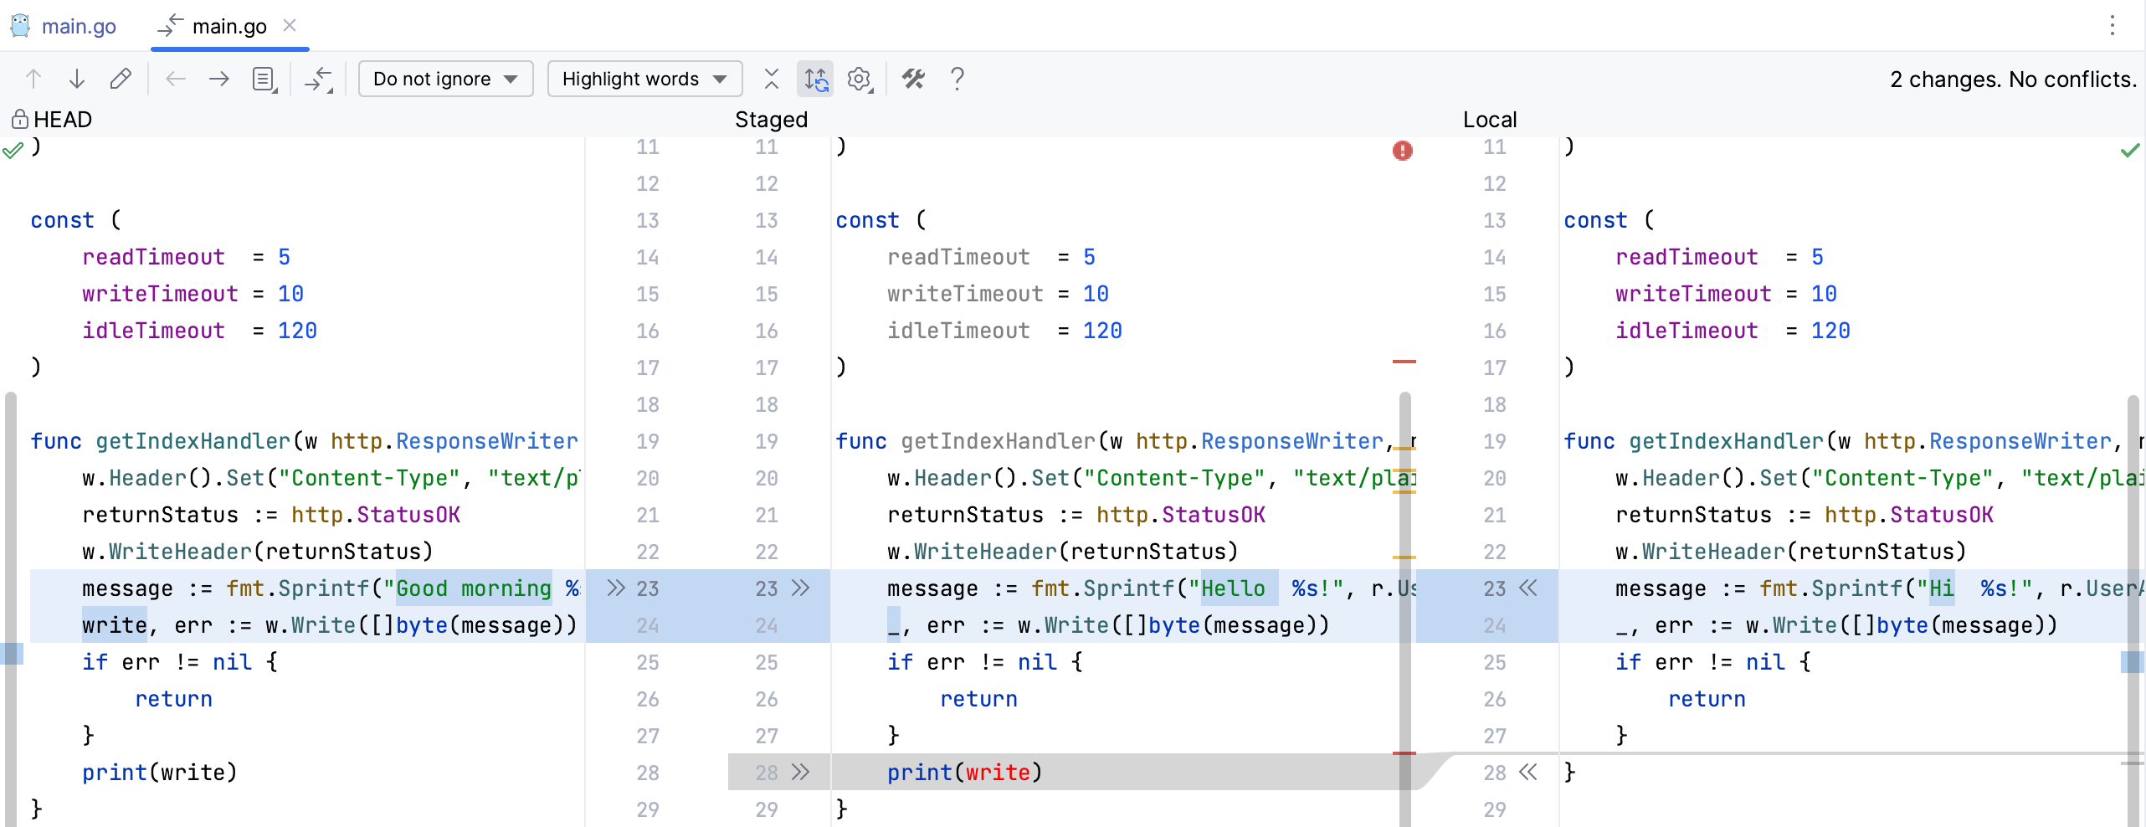Go to previous difference using up arrow
2146x827 pixels.
coord(33,79)
